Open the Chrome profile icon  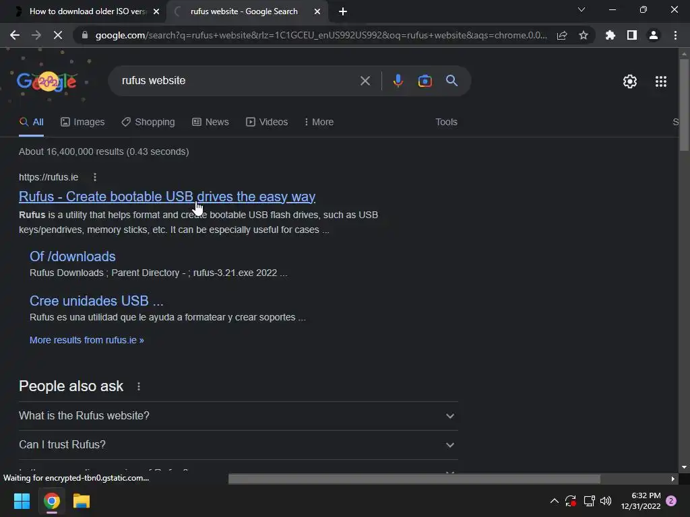coord(654,35)
